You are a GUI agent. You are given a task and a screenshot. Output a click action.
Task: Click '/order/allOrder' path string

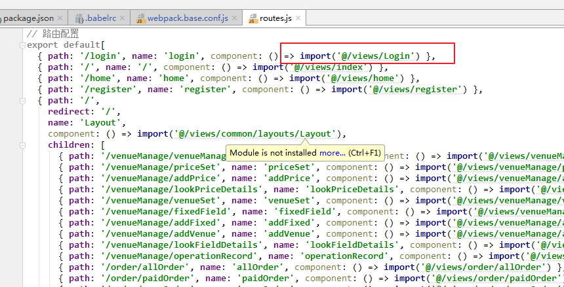144,267
